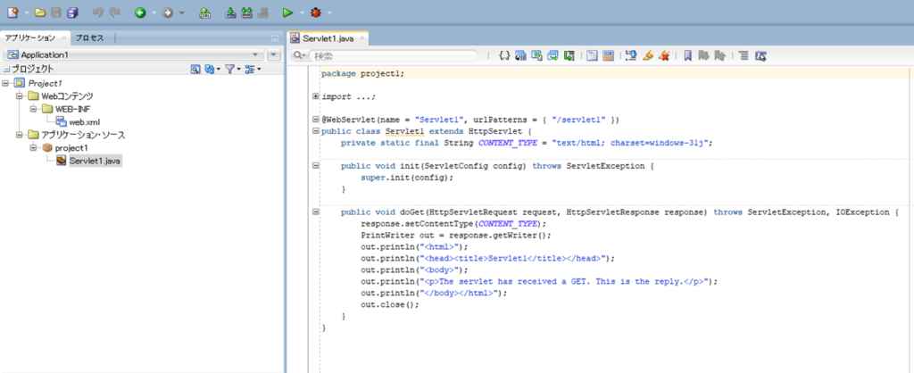Collapse the doGet method code fold
914x373 pixels.
316,212
